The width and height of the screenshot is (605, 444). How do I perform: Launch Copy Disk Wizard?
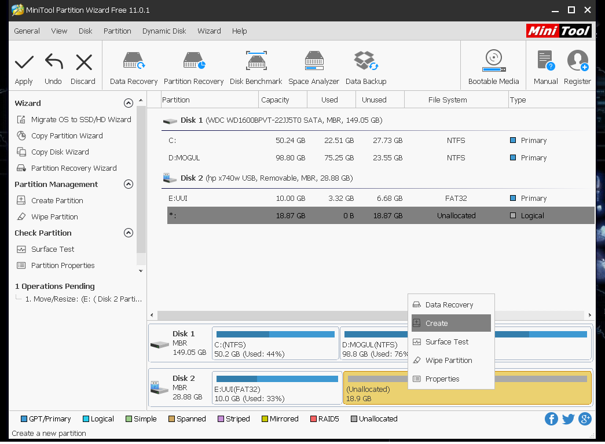[53, 152]
